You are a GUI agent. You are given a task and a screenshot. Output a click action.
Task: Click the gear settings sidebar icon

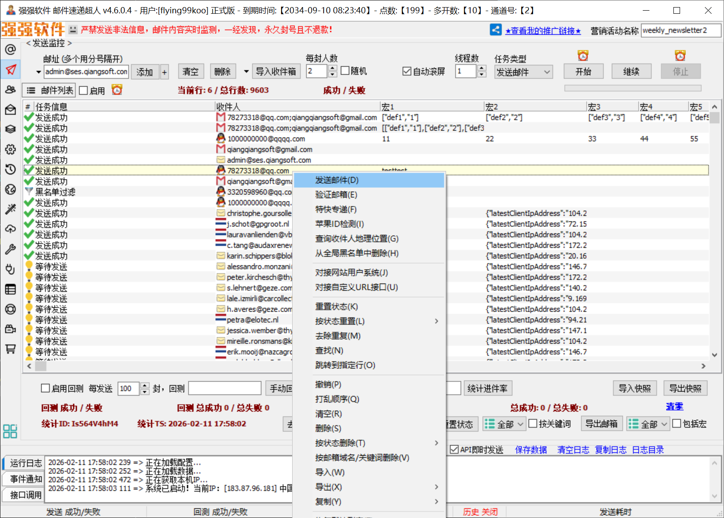10,149
